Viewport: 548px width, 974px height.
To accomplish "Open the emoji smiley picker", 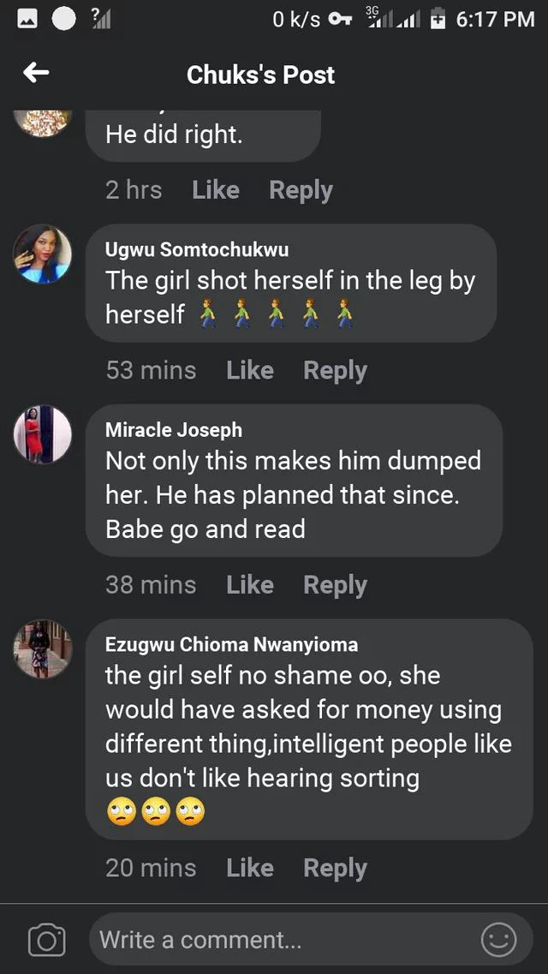I will (498, 940).
